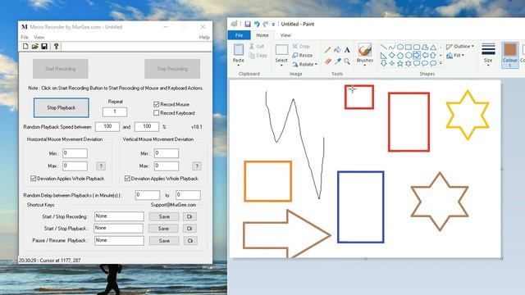Click the Undo arrow in Paint title bar
Screen dimensions: 525x295
257,24
